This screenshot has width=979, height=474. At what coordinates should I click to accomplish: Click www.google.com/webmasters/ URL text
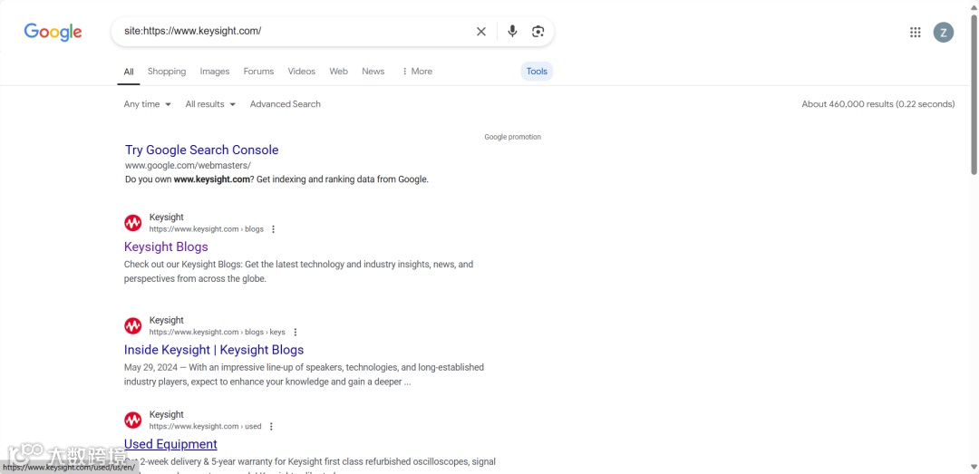click(x=188, y=166)
